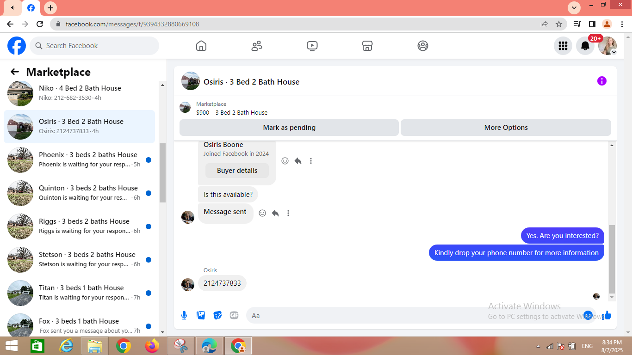
Task: React to the Buyer details message
Action: [285, 161]
